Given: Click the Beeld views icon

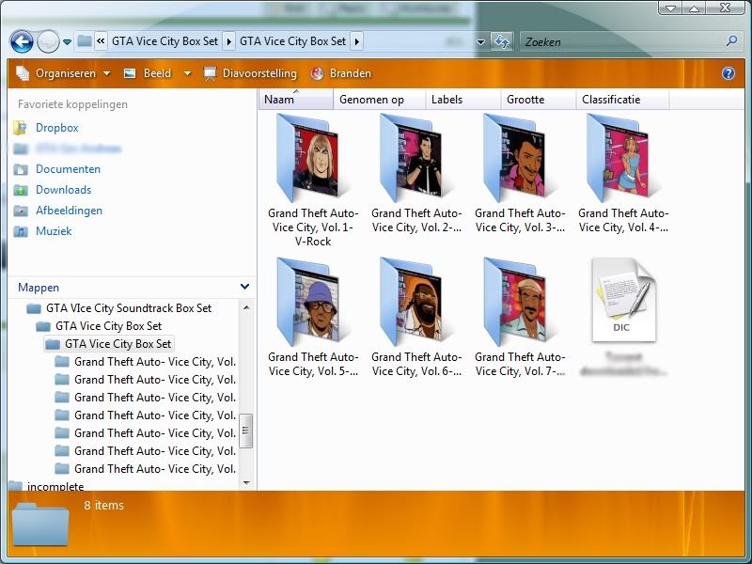Looking at the screenshot, I should (x=130, y=73).
